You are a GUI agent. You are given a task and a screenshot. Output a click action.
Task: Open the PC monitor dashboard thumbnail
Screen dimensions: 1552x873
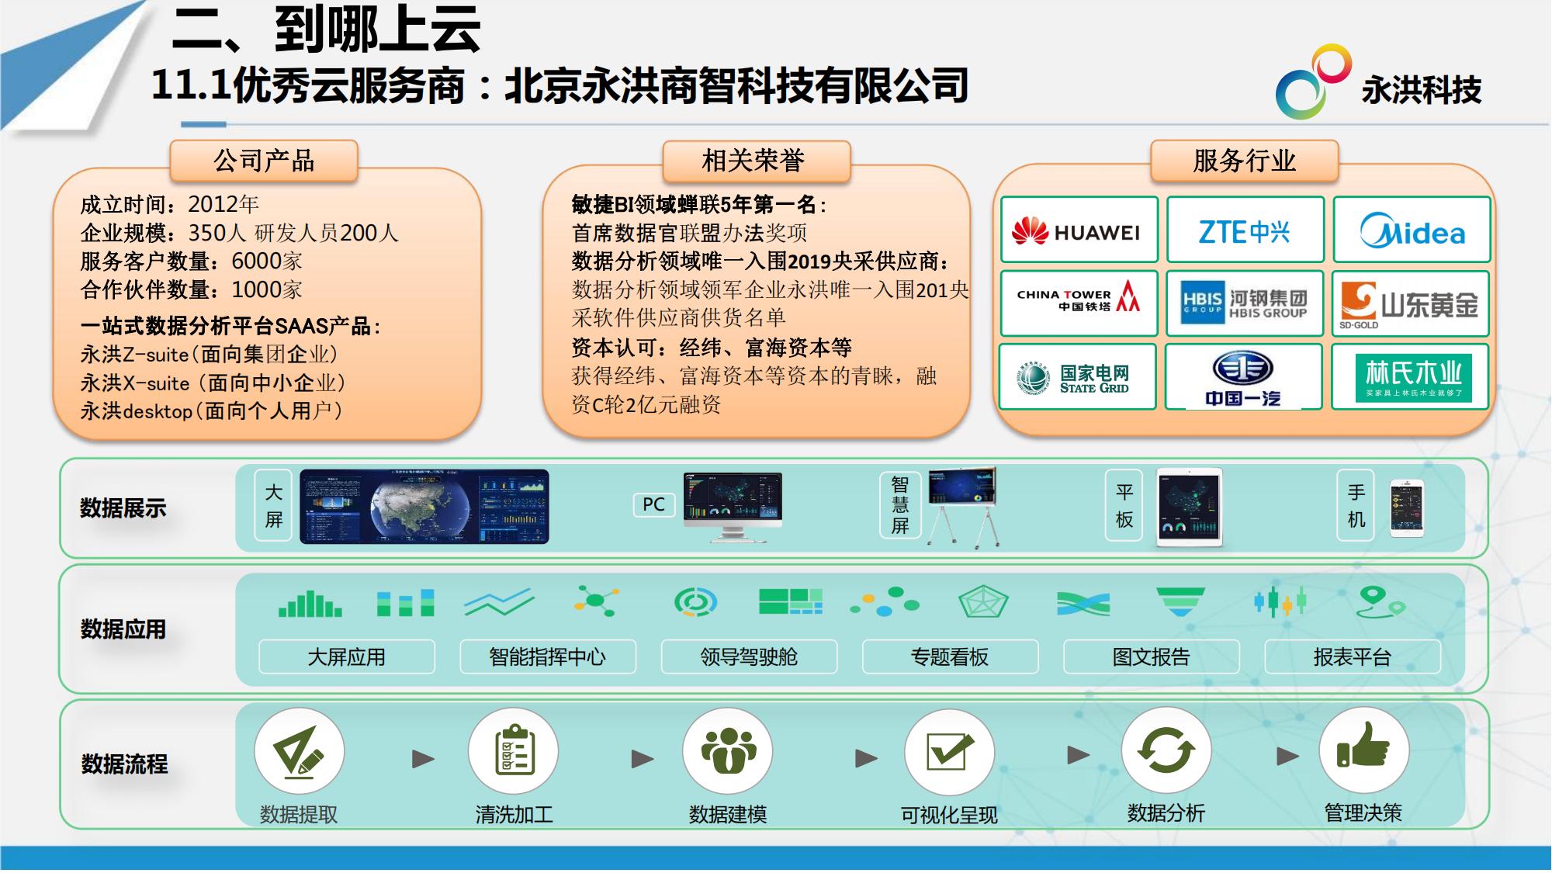(733, 508)
